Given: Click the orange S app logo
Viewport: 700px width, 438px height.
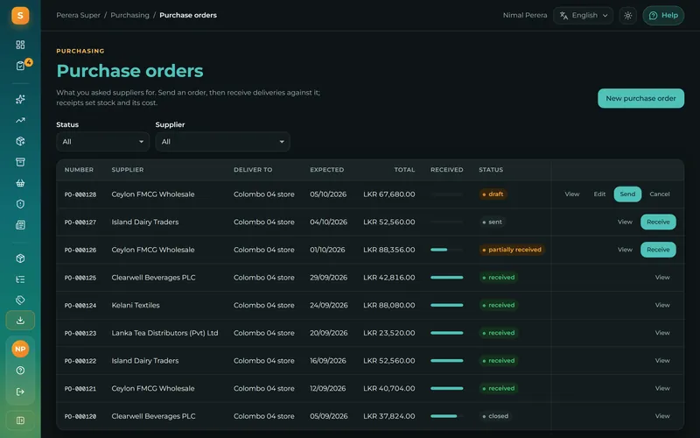Looking at the screenshot, I should coord(20,16).
